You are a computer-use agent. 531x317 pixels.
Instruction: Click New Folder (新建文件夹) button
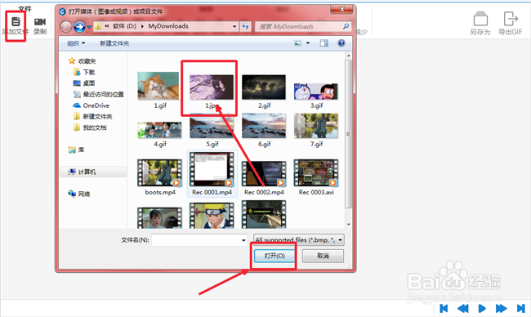[x=114, y=43]
